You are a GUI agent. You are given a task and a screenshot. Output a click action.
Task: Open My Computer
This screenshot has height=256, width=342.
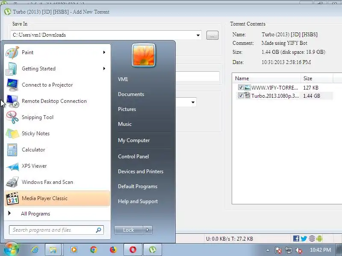(x=134, y=140)
